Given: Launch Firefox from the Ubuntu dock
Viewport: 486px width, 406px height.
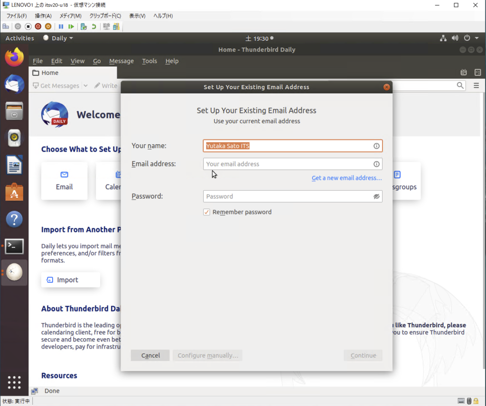Looking at the screenshot, I should click(14, 57).
